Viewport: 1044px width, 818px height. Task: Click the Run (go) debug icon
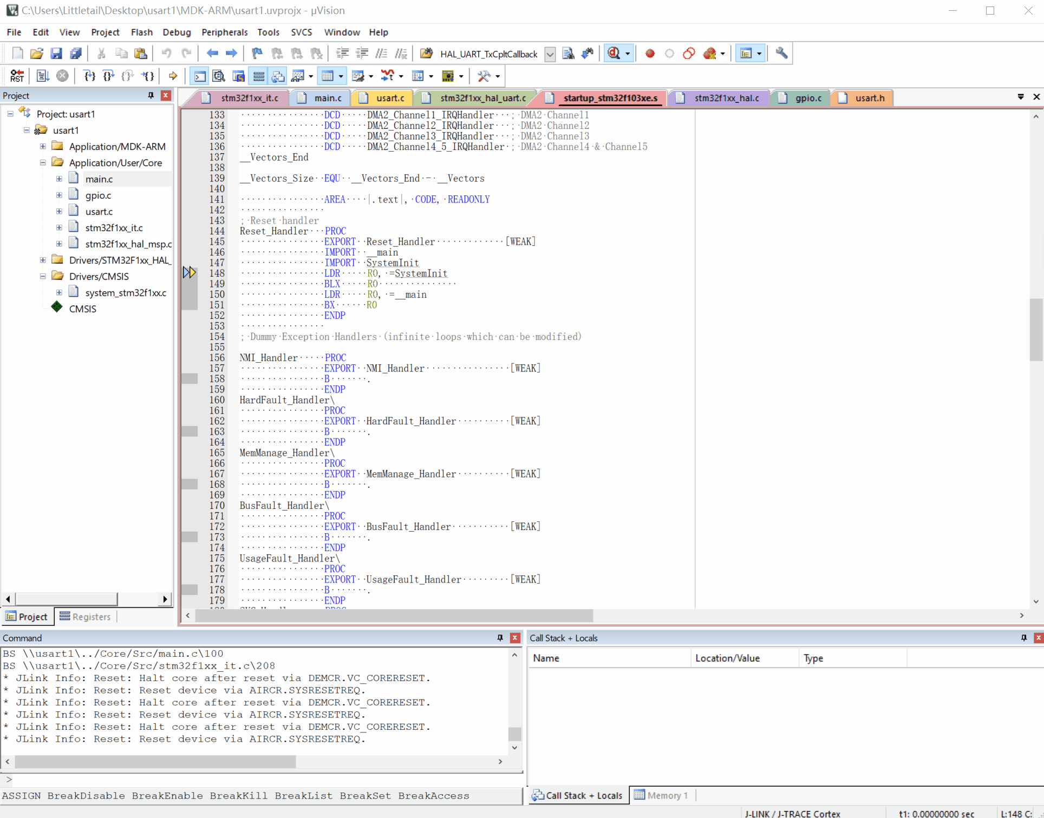[x=43, y=76]
